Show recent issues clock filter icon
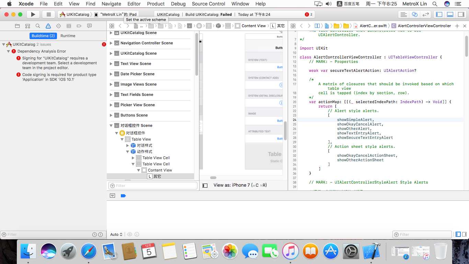This screenshot has width=469, height=264. point(94,234)
